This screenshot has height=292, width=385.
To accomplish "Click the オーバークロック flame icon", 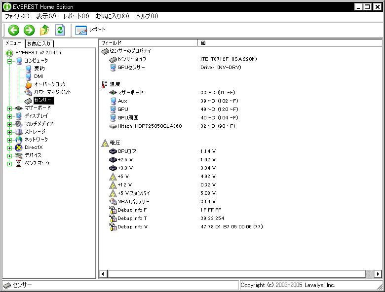I will click(x=29, y=84).
